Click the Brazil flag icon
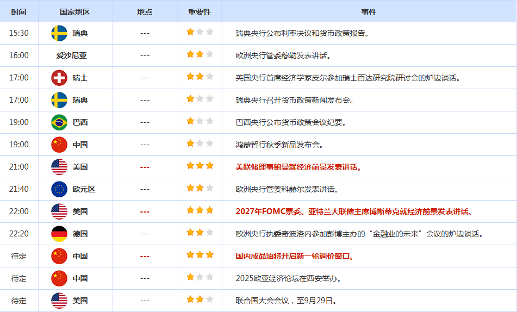The height and width of the screenshot is (312, 517). (x=59, y=122)
